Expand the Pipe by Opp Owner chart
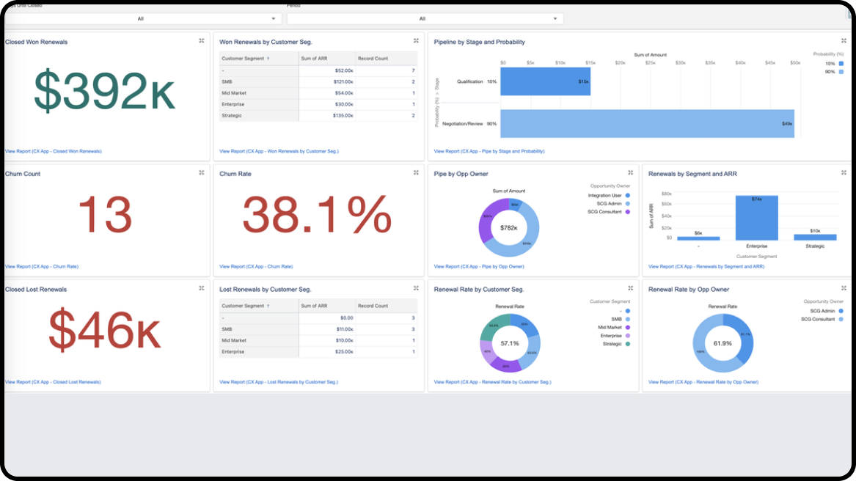The image size is (856, 481). tap(630, 173)
